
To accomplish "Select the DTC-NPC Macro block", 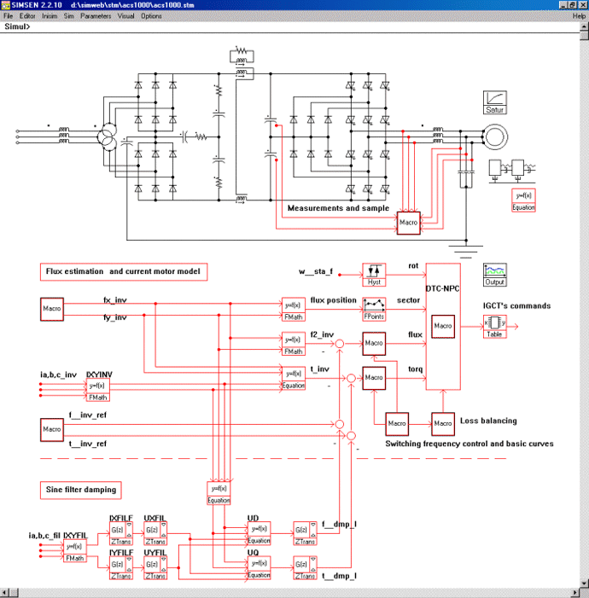I will (442, 325).
